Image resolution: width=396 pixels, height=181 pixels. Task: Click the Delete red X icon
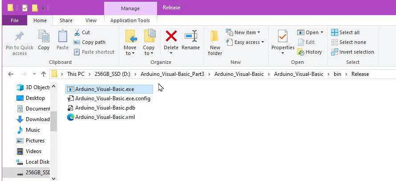pos(171,36)
